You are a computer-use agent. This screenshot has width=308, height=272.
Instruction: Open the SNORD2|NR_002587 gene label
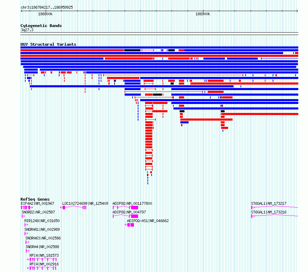[x=38, y=212]
